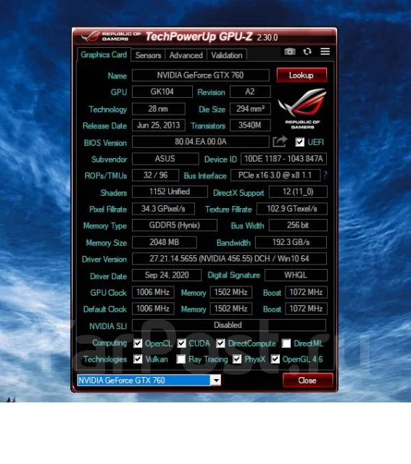
Task: Switch to the Sensors tab
Action: 148,55
